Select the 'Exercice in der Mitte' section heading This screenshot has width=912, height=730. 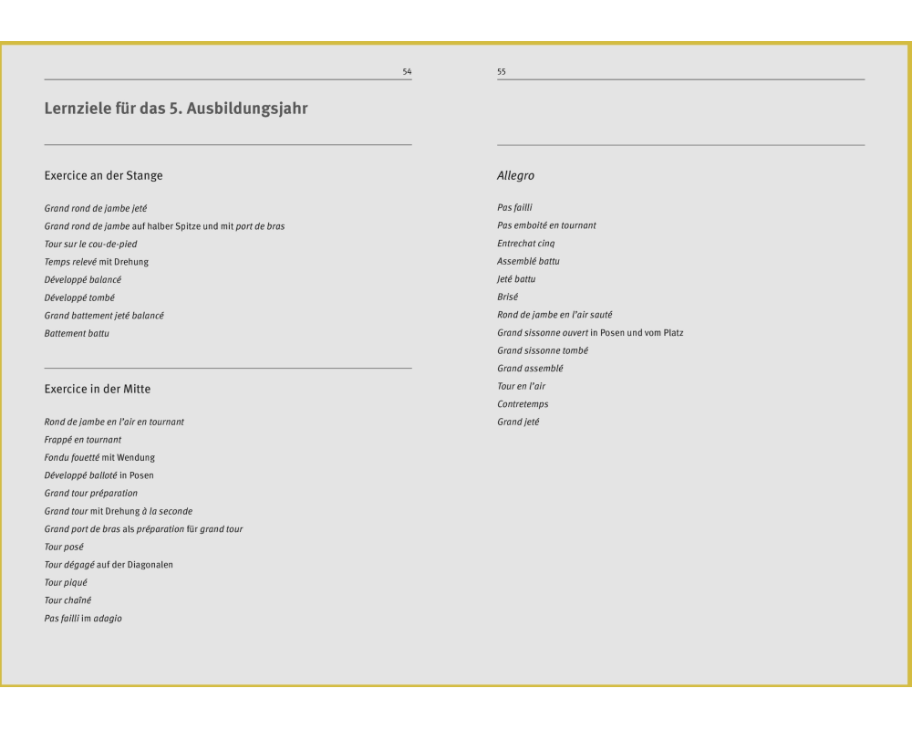click(98, 389)
